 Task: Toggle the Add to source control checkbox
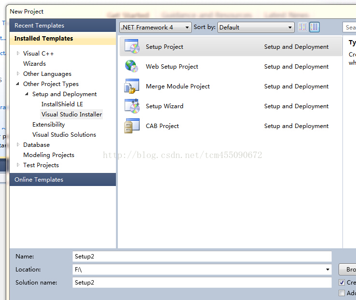342,293
